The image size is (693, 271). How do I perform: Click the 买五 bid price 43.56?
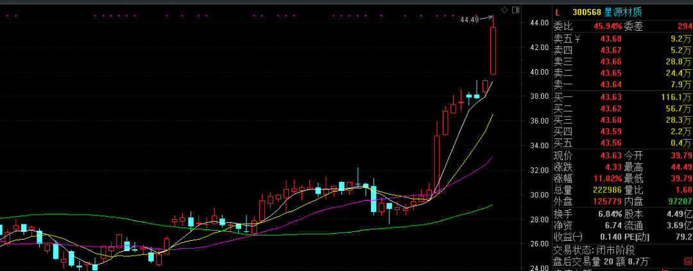[610, 143]
